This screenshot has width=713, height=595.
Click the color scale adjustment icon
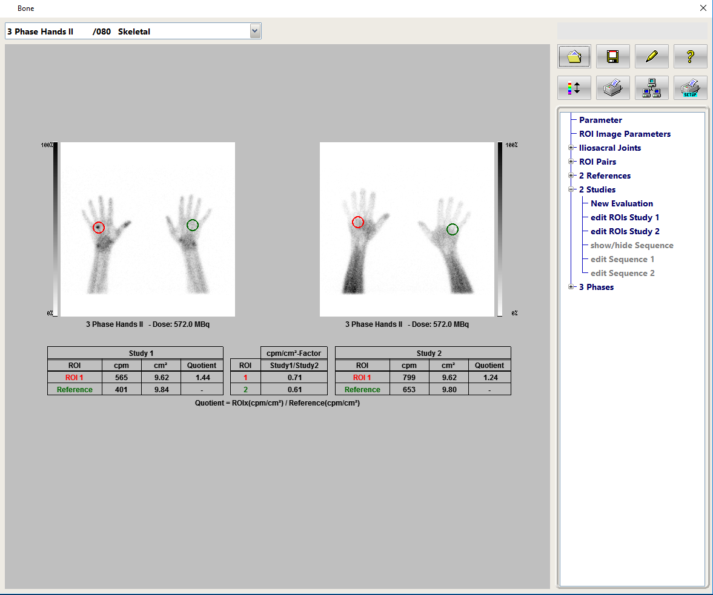tap(574, 88)
